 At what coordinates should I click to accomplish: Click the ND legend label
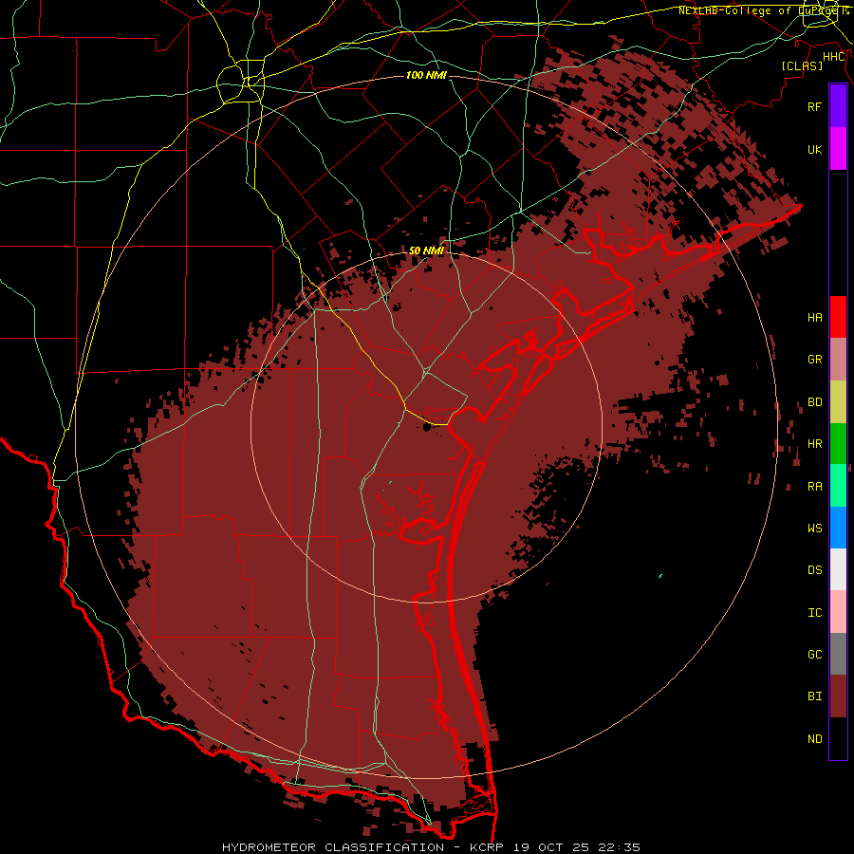(815, 739)
